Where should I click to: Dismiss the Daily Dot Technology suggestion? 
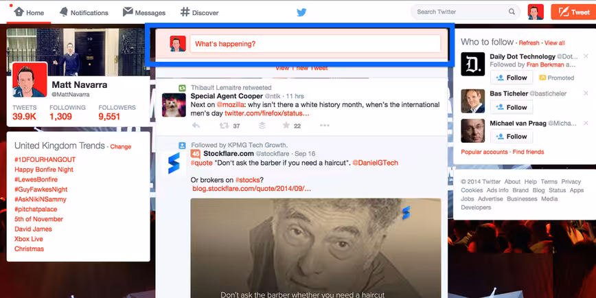point(586,56)
